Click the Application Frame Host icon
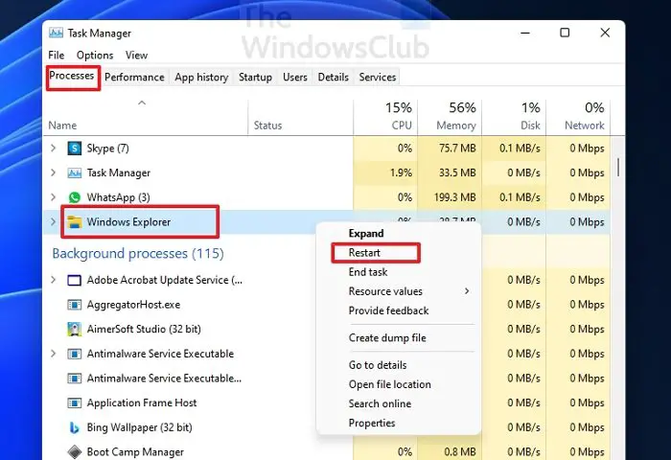The height and width of the screenshot is (460, 671). pos(75,403)
